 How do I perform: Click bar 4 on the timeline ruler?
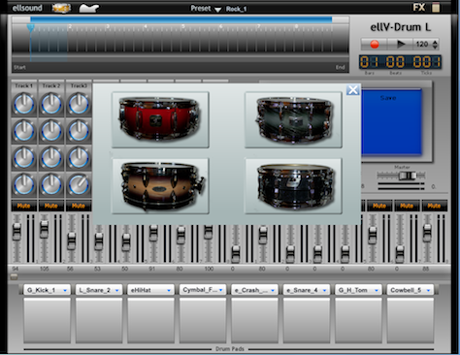(x=146, y=26)
